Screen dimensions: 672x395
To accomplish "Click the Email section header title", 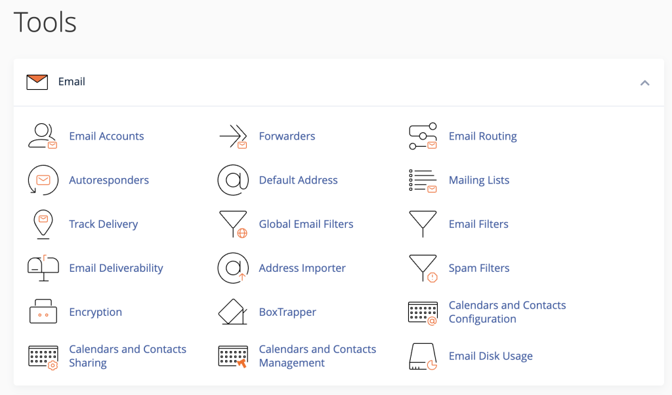I will (x=72, y=82).
